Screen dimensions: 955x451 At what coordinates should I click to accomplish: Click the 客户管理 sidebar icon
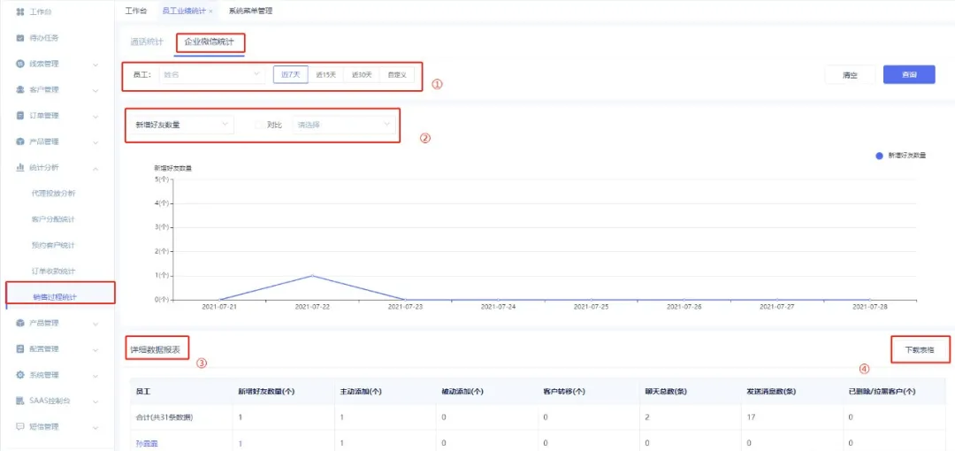coord(20,89)
